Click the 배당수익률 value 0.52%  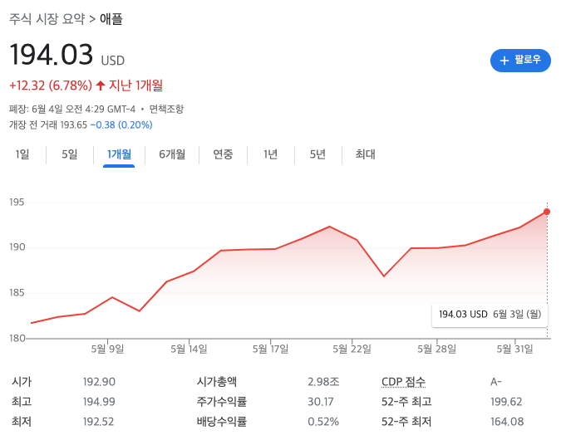(x=323, y=422)
